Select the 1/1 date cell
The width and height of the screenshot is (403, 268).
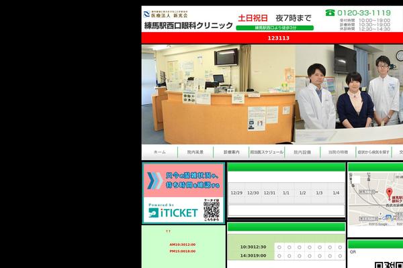click(286, 193)
